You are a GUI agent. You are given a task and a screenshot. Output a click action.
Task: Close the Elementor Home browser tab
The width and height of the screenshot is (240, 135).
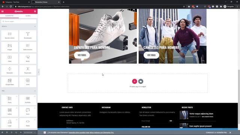pos(59,2)
